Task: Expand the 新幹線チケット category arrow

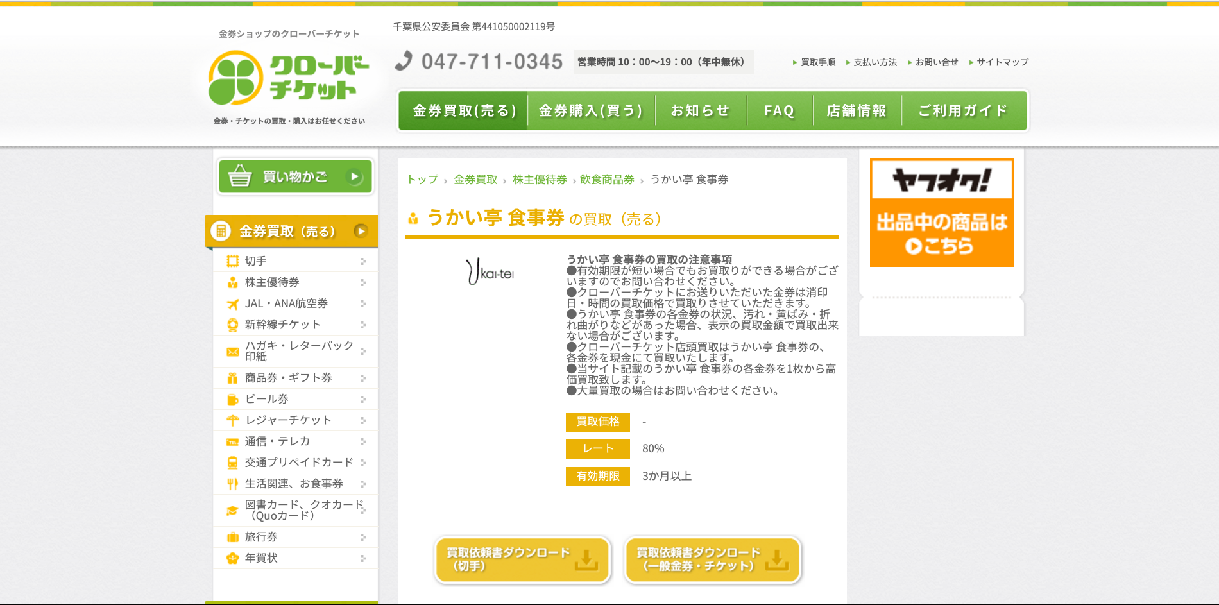Action: pos(363,325)
